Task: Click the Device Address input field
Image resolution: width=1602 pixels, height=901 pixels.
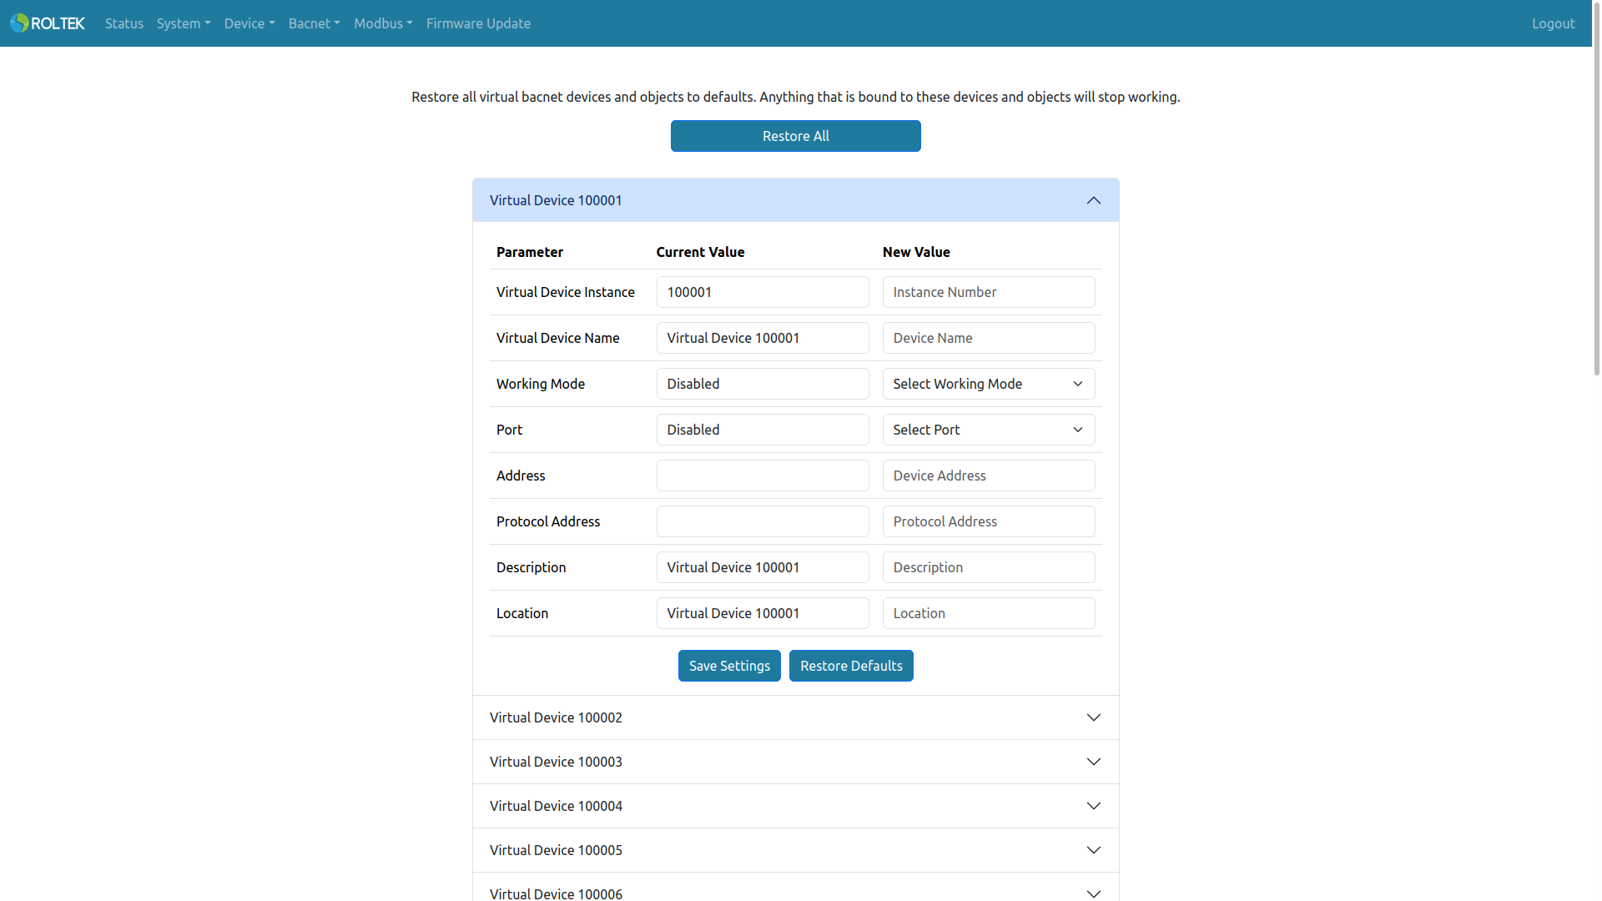Action: point(989,476)
